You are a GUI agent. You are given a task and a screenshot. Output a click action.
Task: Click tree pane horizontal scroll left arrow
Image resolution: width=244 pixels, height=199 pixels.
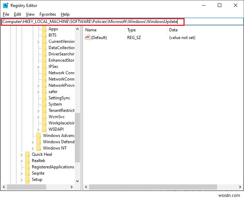[4, 187]
